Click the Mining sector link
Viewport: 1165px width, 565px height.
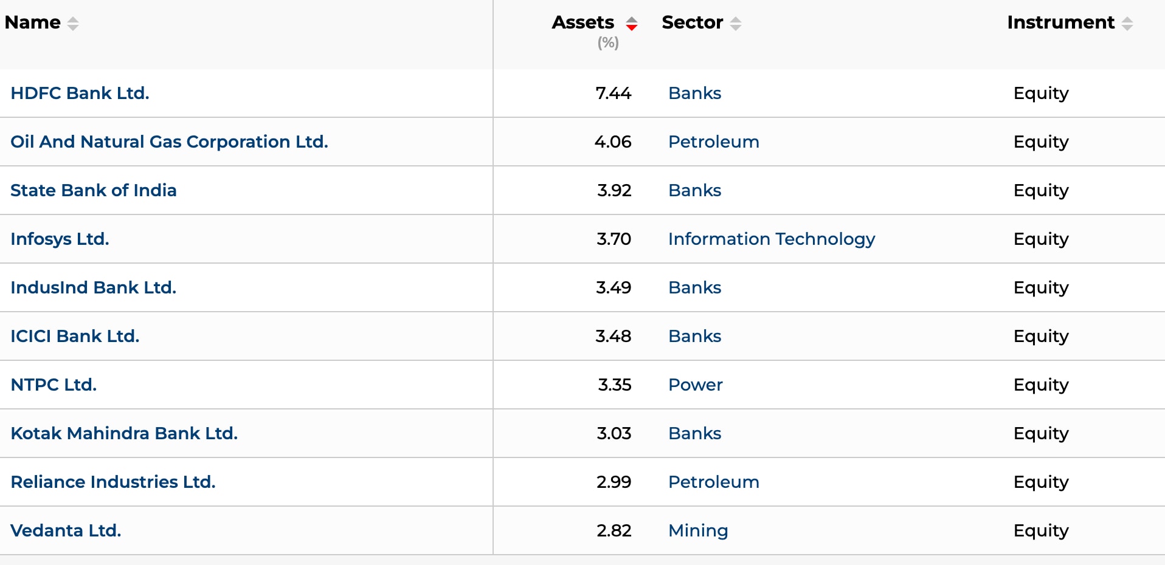(x=698, y=530)
